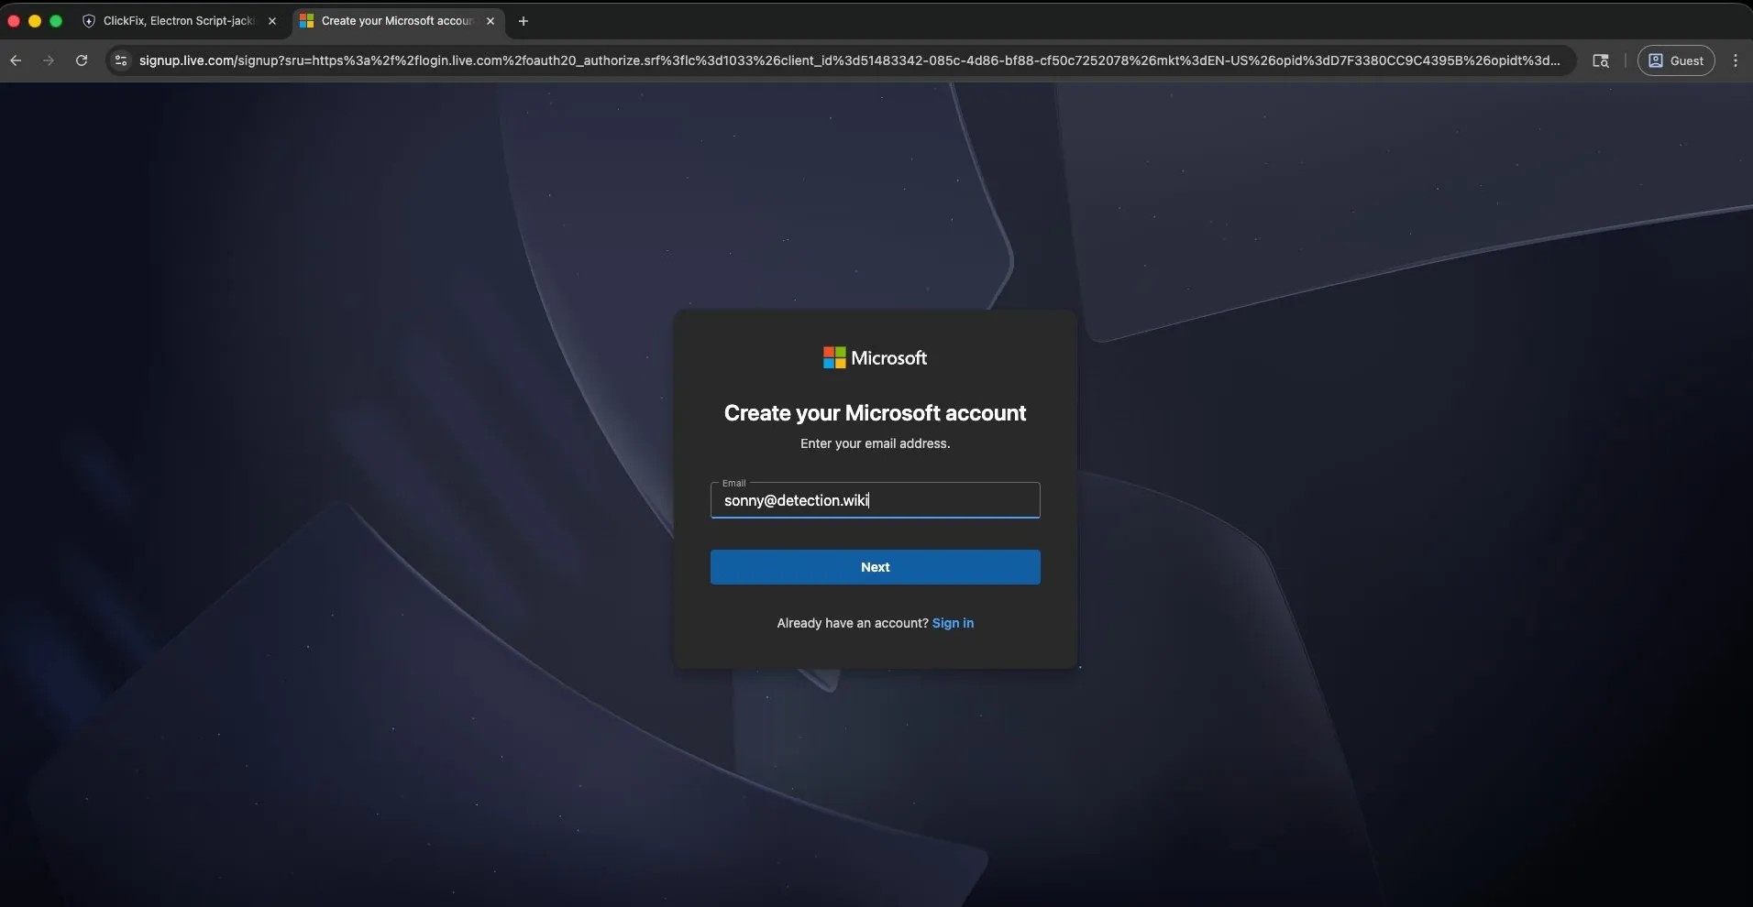Close the Create your Microsoft account tab
Screen dimensions: 1753x907
coord(491,21)
